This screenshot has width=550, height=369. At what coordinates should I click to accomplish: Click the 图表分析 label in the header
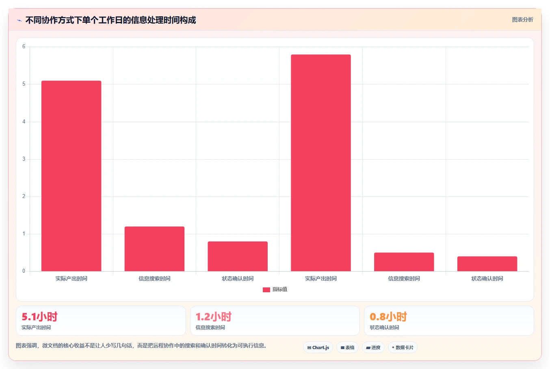(522, 19)
